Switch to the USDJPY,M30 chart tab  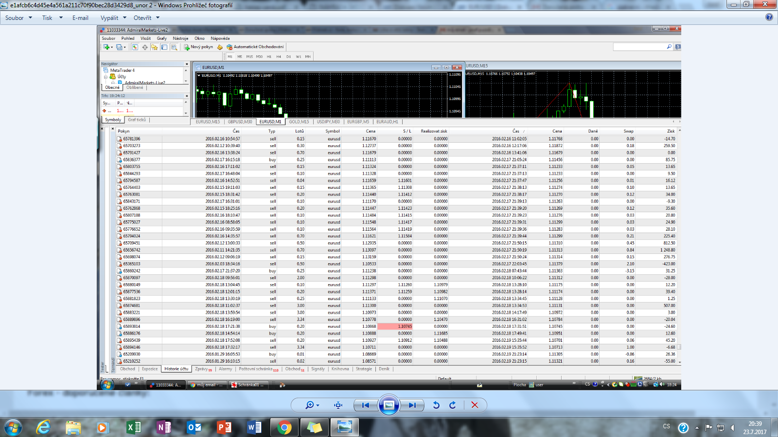328,122
